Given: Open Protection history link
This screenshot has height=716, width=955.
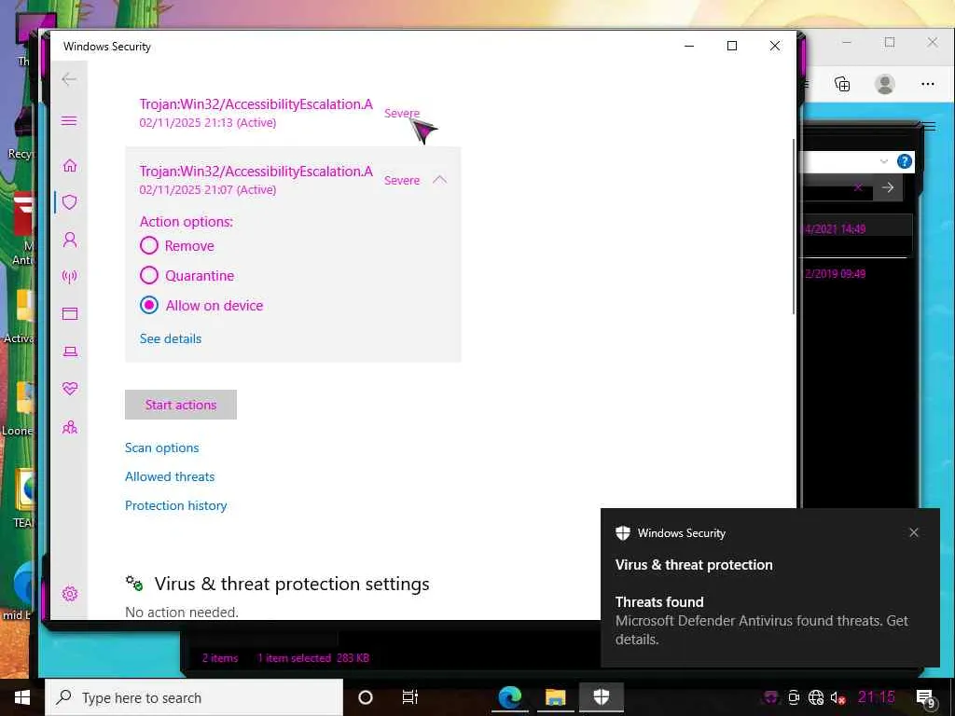Looking at the screenshot, I should tap(176, 505).
